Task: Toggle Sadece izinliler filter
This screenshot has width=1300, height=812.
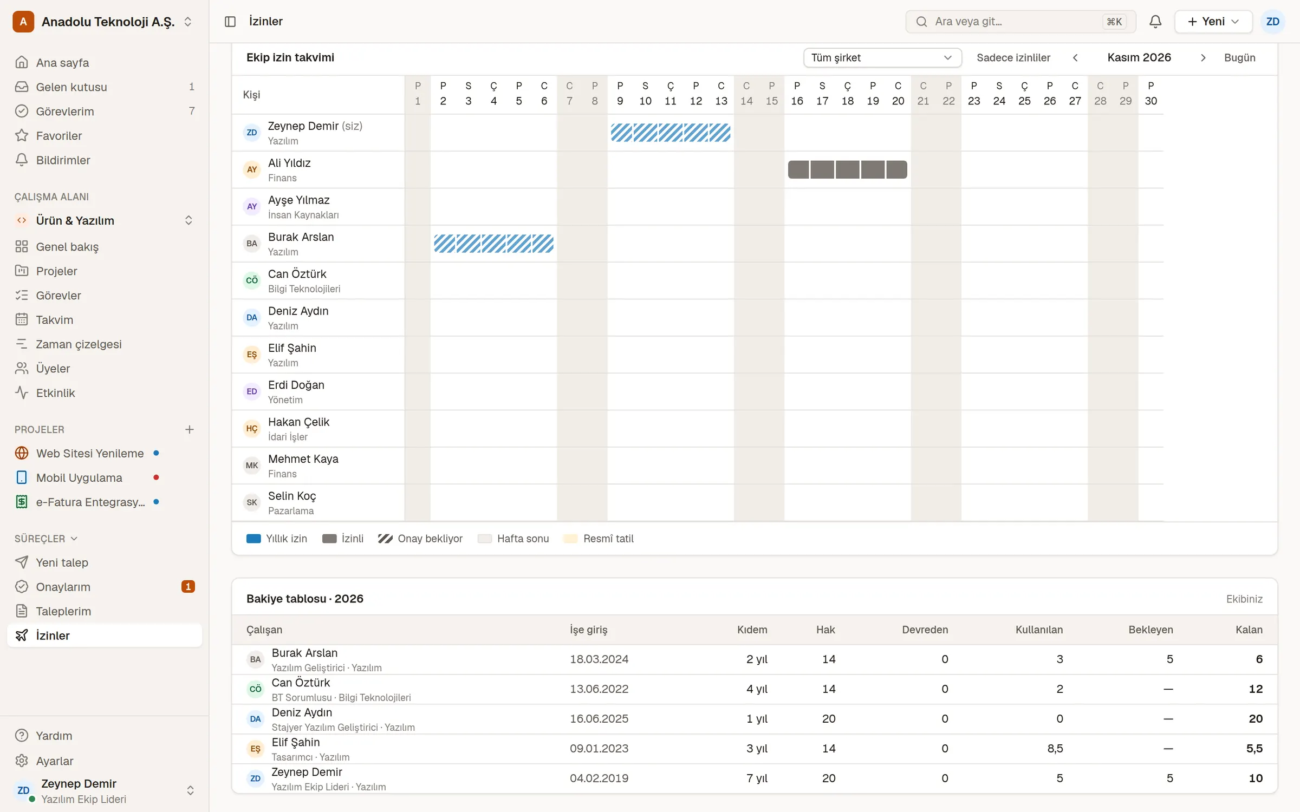Action: tap(1013, 57)
